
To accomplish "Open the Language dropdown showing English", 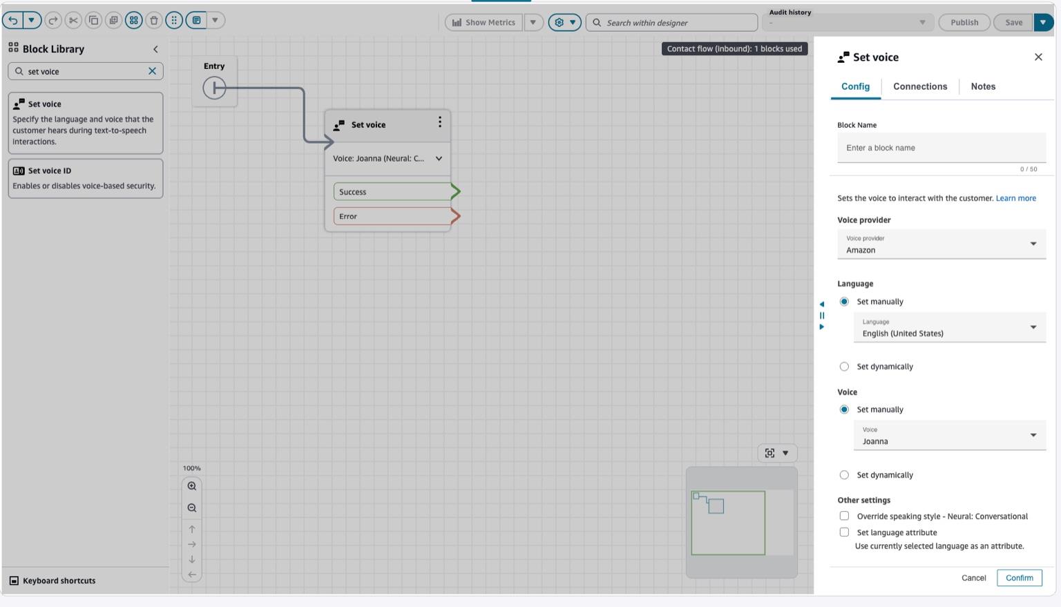I will tap(949, 328).
